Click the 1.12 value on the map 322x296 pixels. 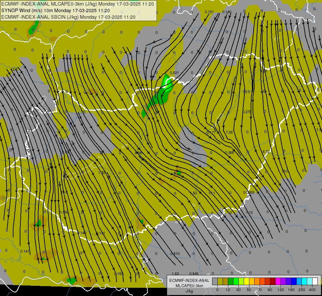point(249,212)
